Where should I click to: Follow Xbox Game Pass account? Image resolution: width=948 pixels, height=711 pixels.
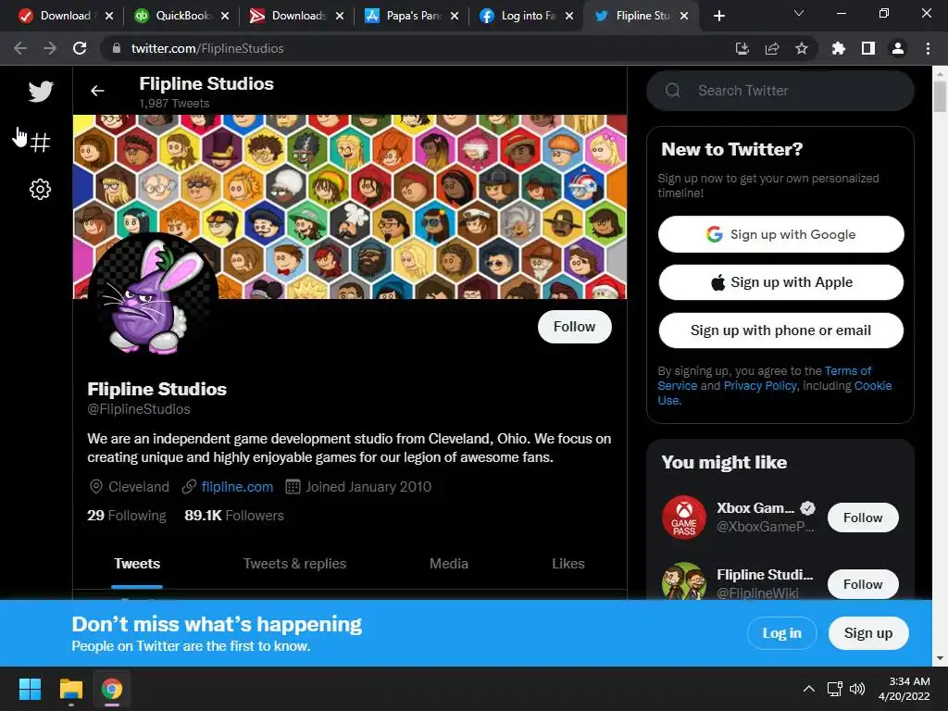863,518
